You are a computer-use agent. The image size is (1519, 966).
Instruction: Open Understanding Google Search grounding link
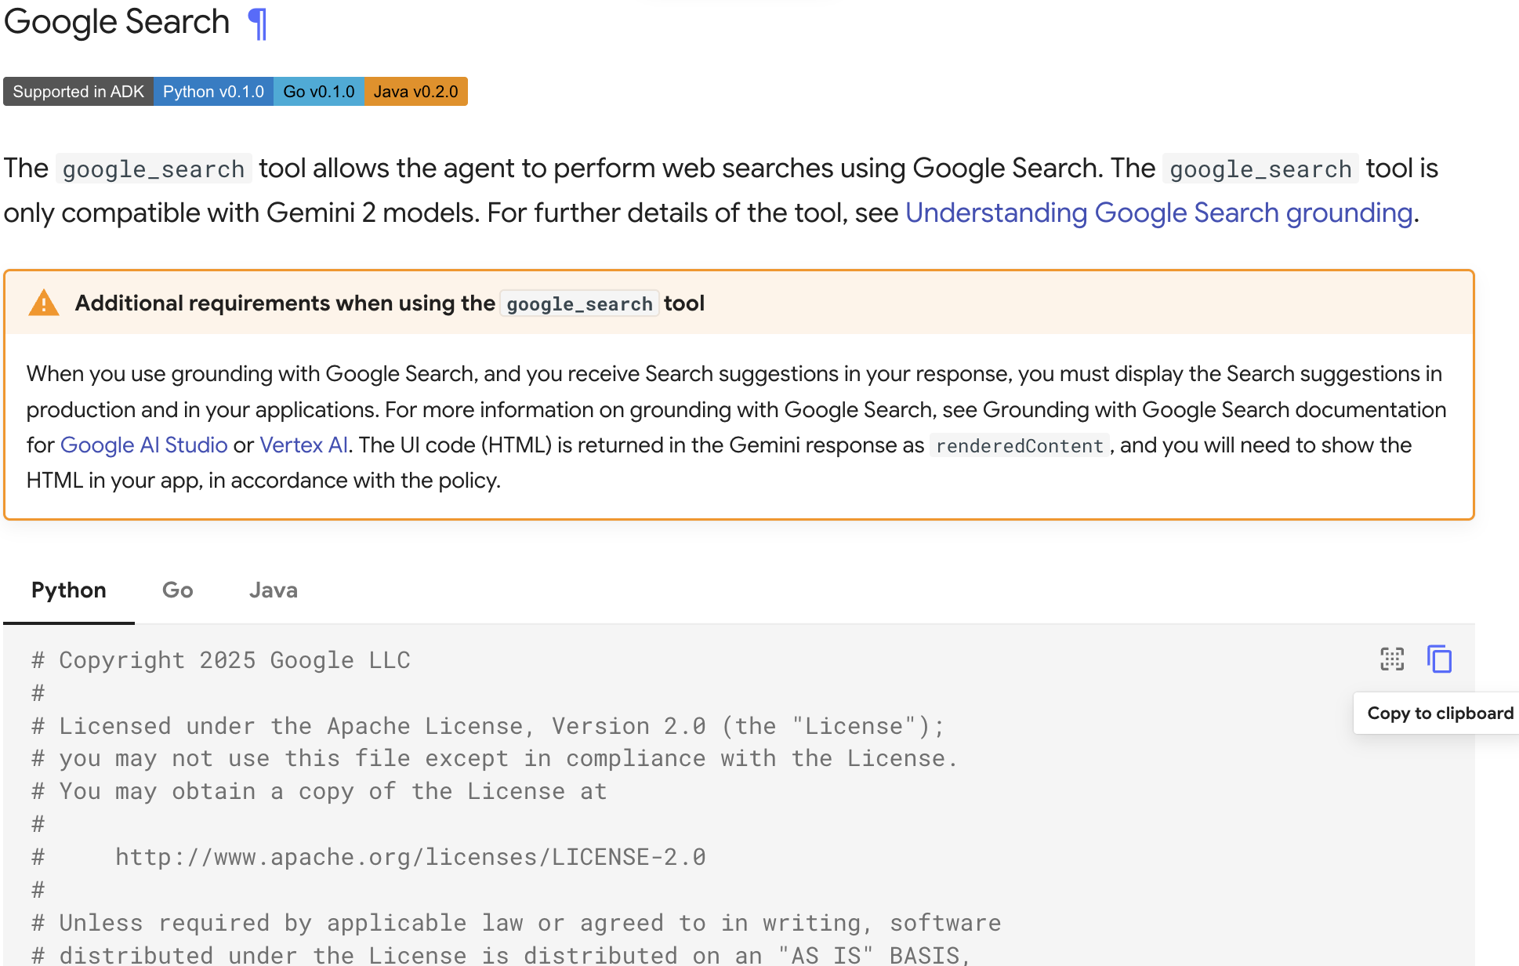tap(1158, 213)
